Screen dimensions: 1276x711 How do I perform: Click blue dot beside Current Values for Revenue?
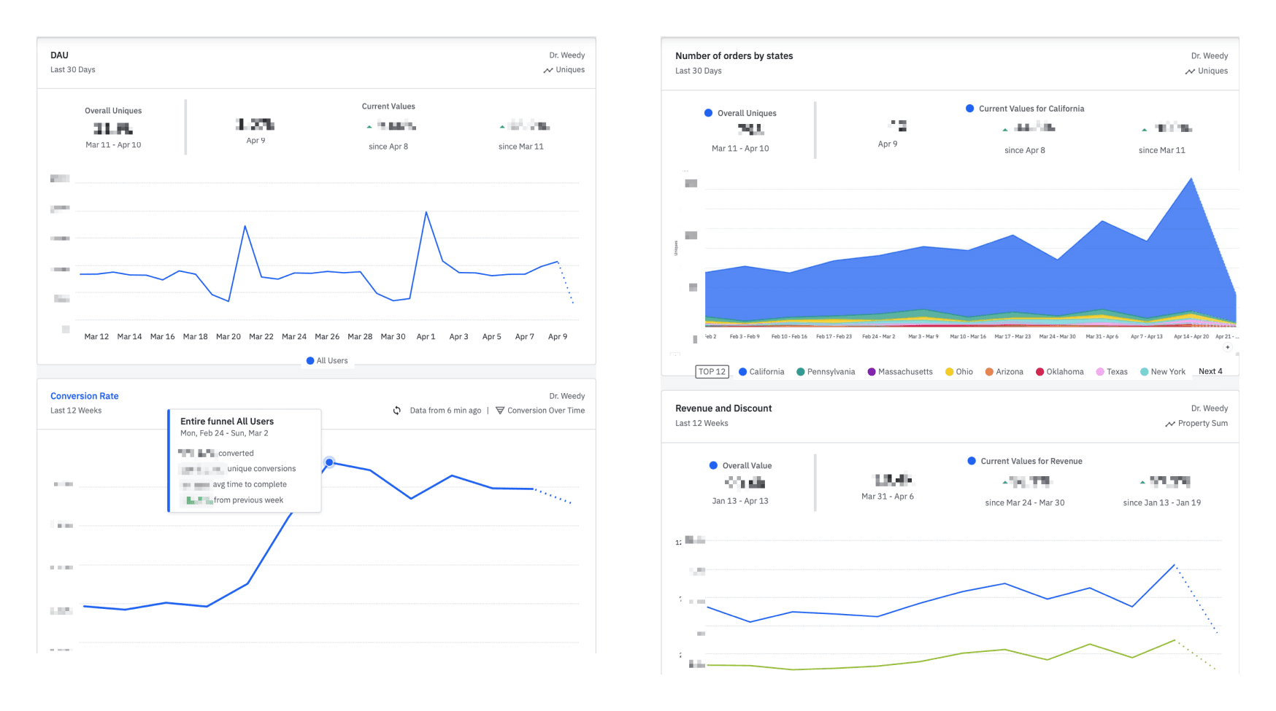point(972,461)
